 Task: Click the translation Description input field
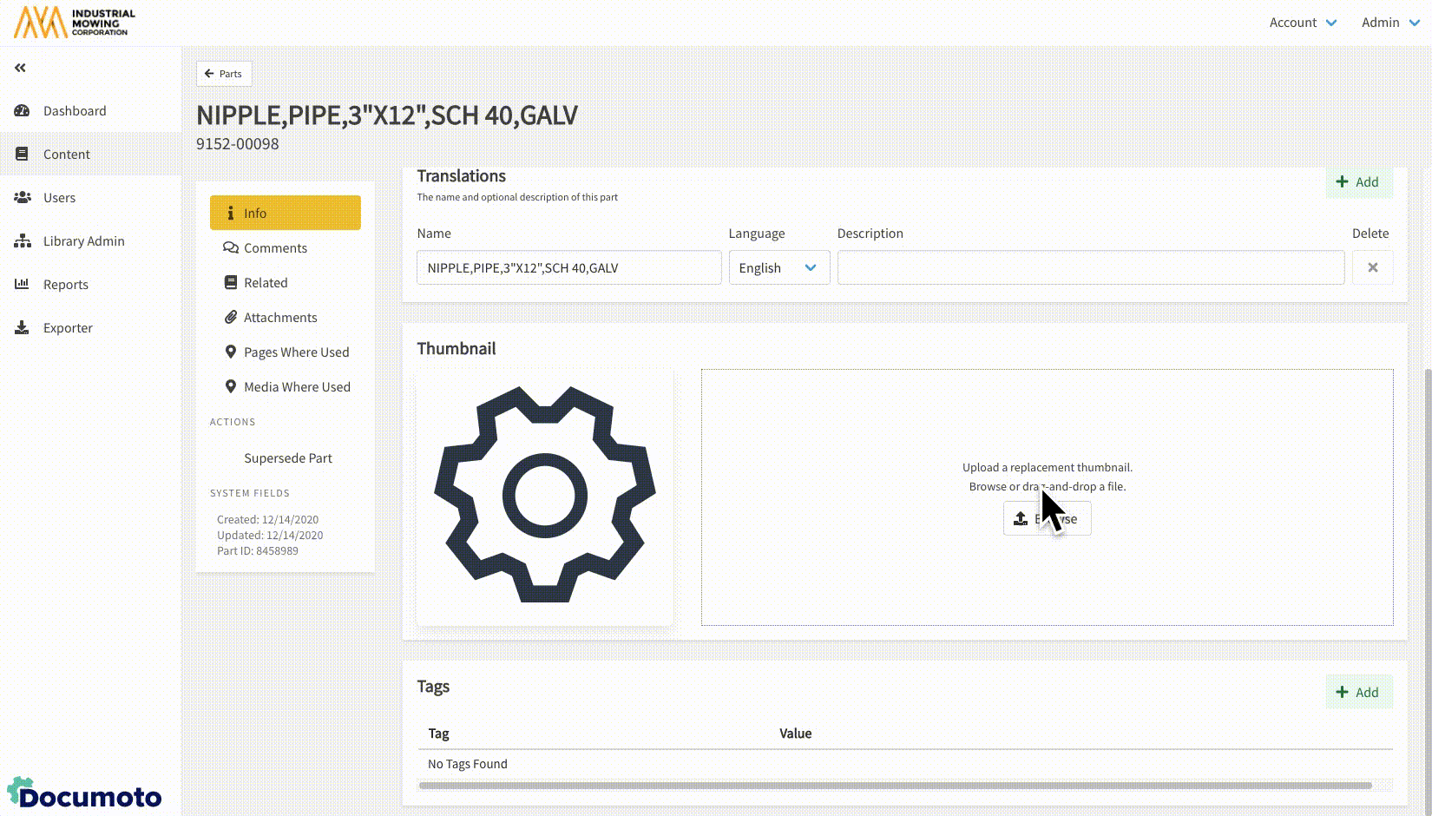1090,267
